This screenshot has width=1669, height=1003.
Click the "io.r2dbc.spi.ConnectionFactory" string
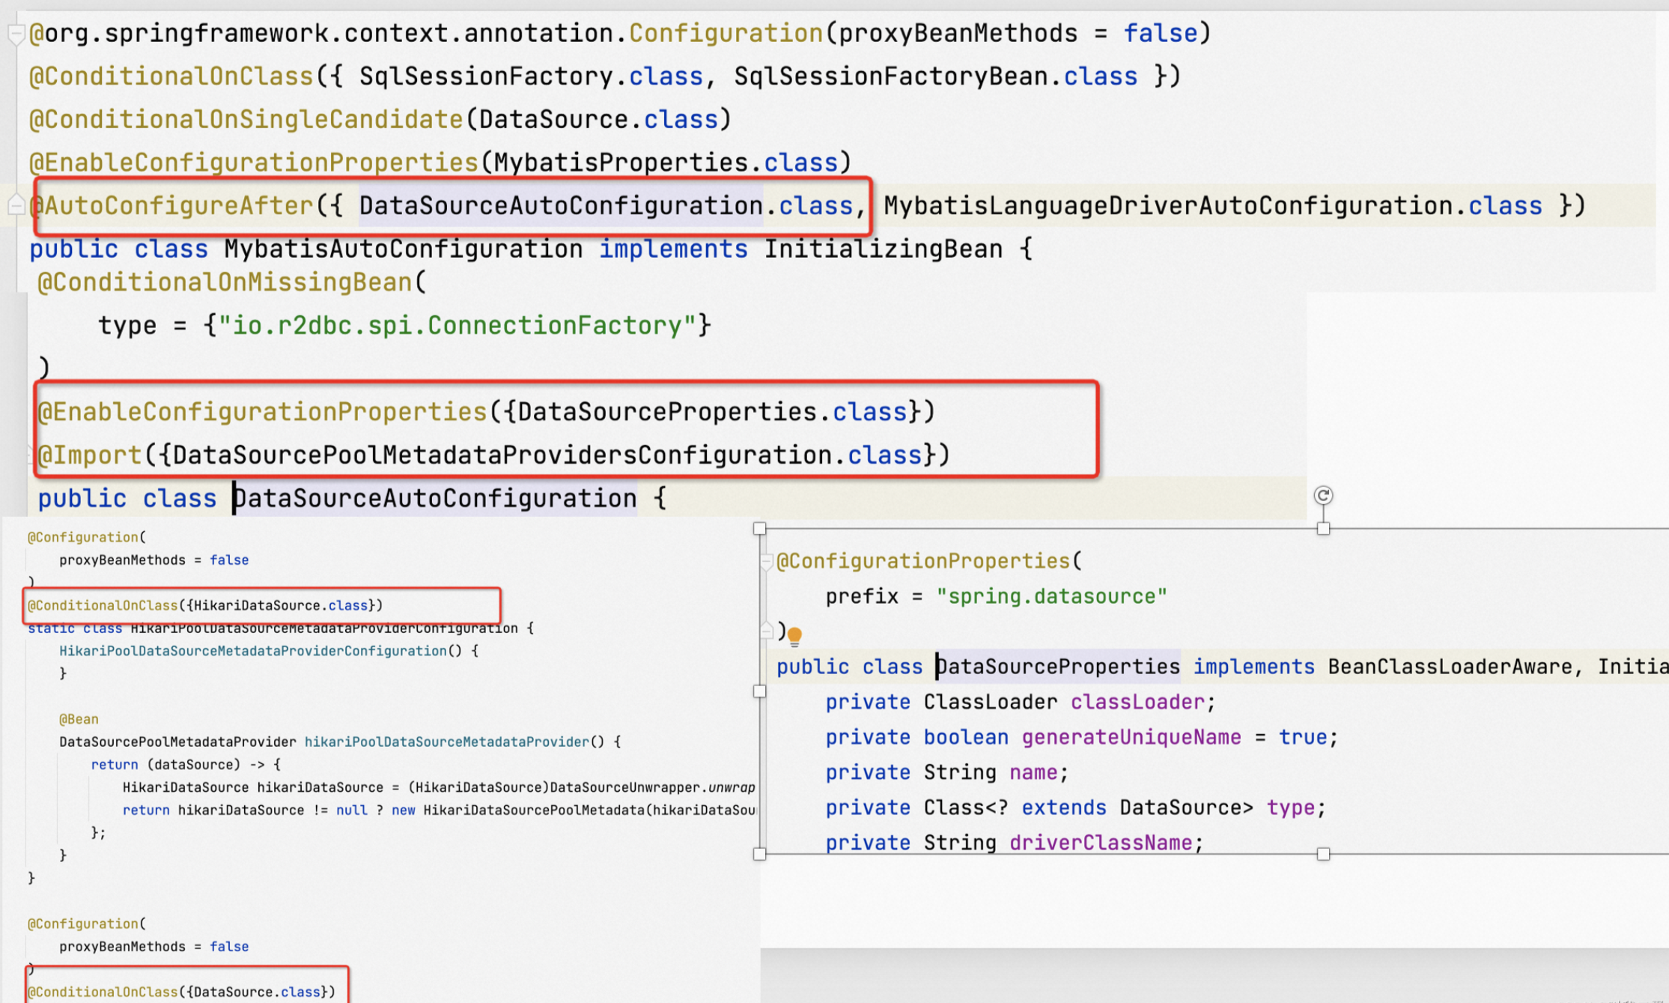click(x=457, y=325)
